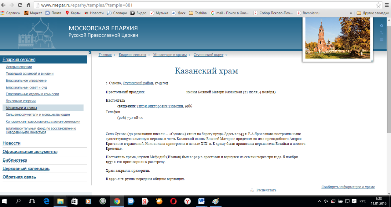This screenshot has height=207, width=391.
Task: Click Сообщить информацию о храме
Action: 348,187
